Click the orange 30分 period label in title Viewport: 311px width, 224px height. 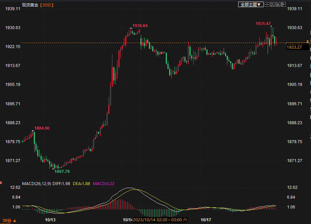[x=47, y=5]
